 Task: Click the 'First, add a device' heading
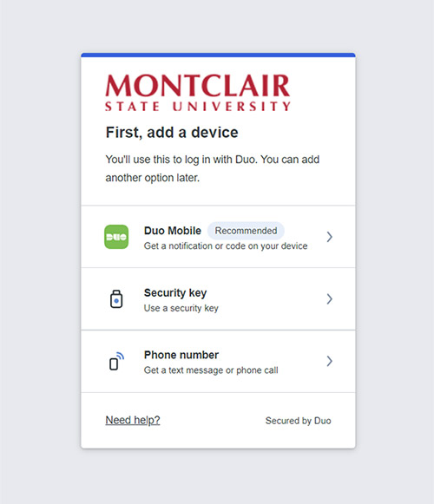[172, 133]
